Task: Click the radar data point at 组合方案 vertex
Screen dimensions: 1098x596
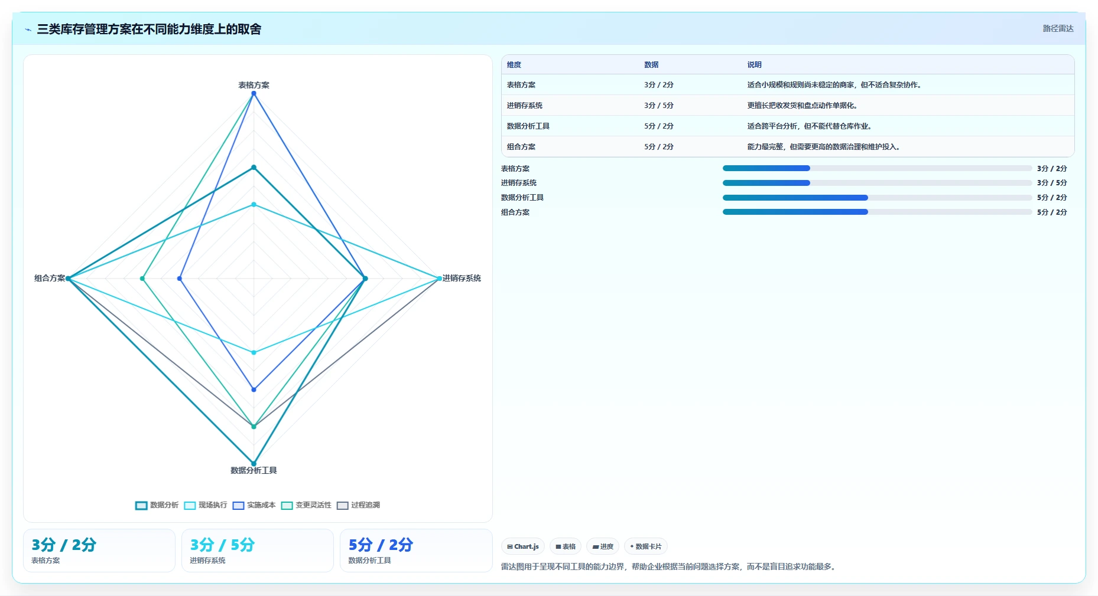Action: point(69,278)
